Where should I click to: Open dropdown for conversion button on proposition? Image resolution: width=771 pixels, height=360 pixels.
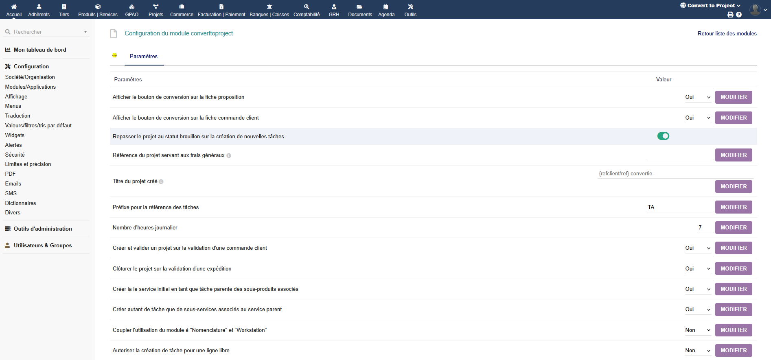tap(698, 97)
